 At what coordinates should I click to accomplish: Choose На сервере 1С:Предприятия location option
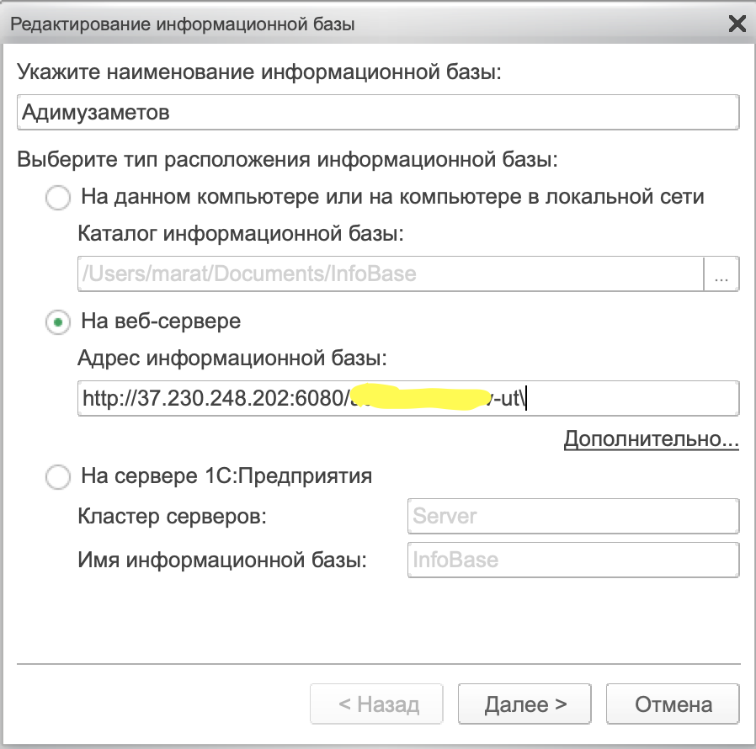click(58, 477)
